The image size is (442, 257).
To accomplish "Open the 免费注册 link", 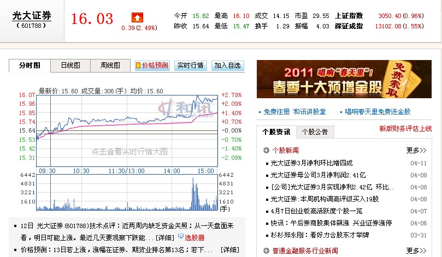I will point(276,112).
